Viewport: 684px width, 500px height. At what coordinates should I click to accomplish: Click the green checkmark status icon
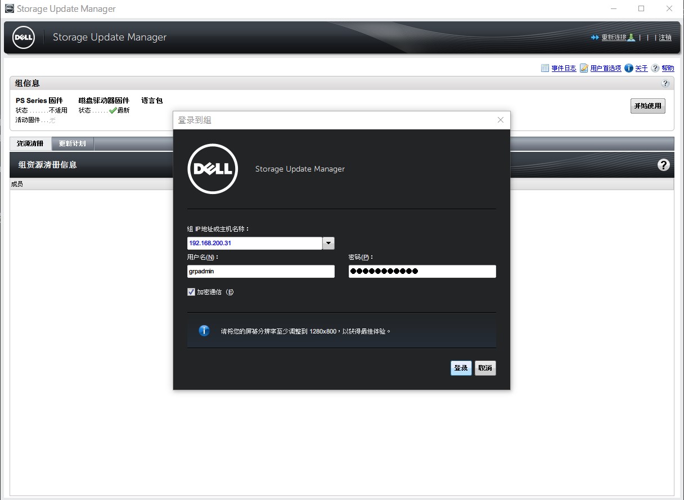point(112,110)
